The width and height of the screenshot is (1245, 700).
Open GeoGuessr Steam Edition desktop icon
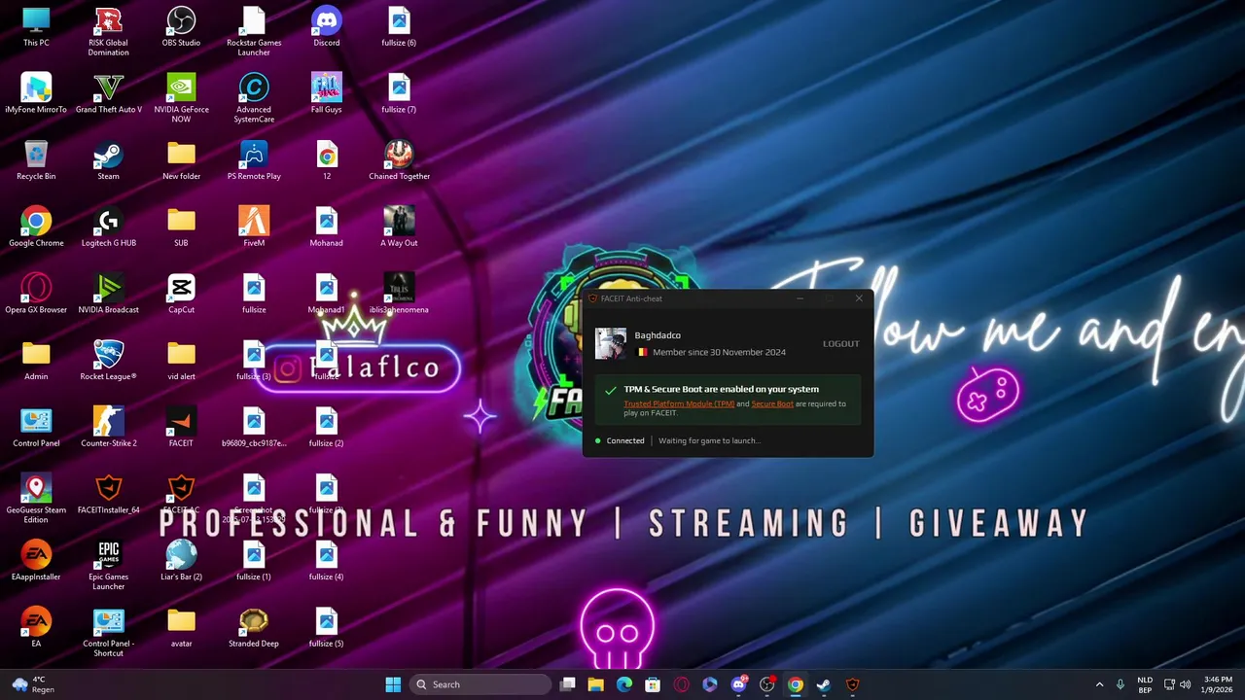36,499
